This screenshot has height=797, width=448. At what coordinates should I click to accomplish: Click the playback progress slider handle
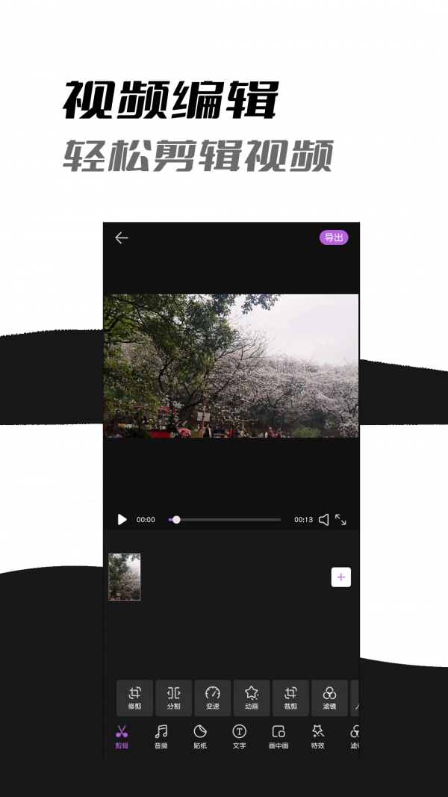176,519
